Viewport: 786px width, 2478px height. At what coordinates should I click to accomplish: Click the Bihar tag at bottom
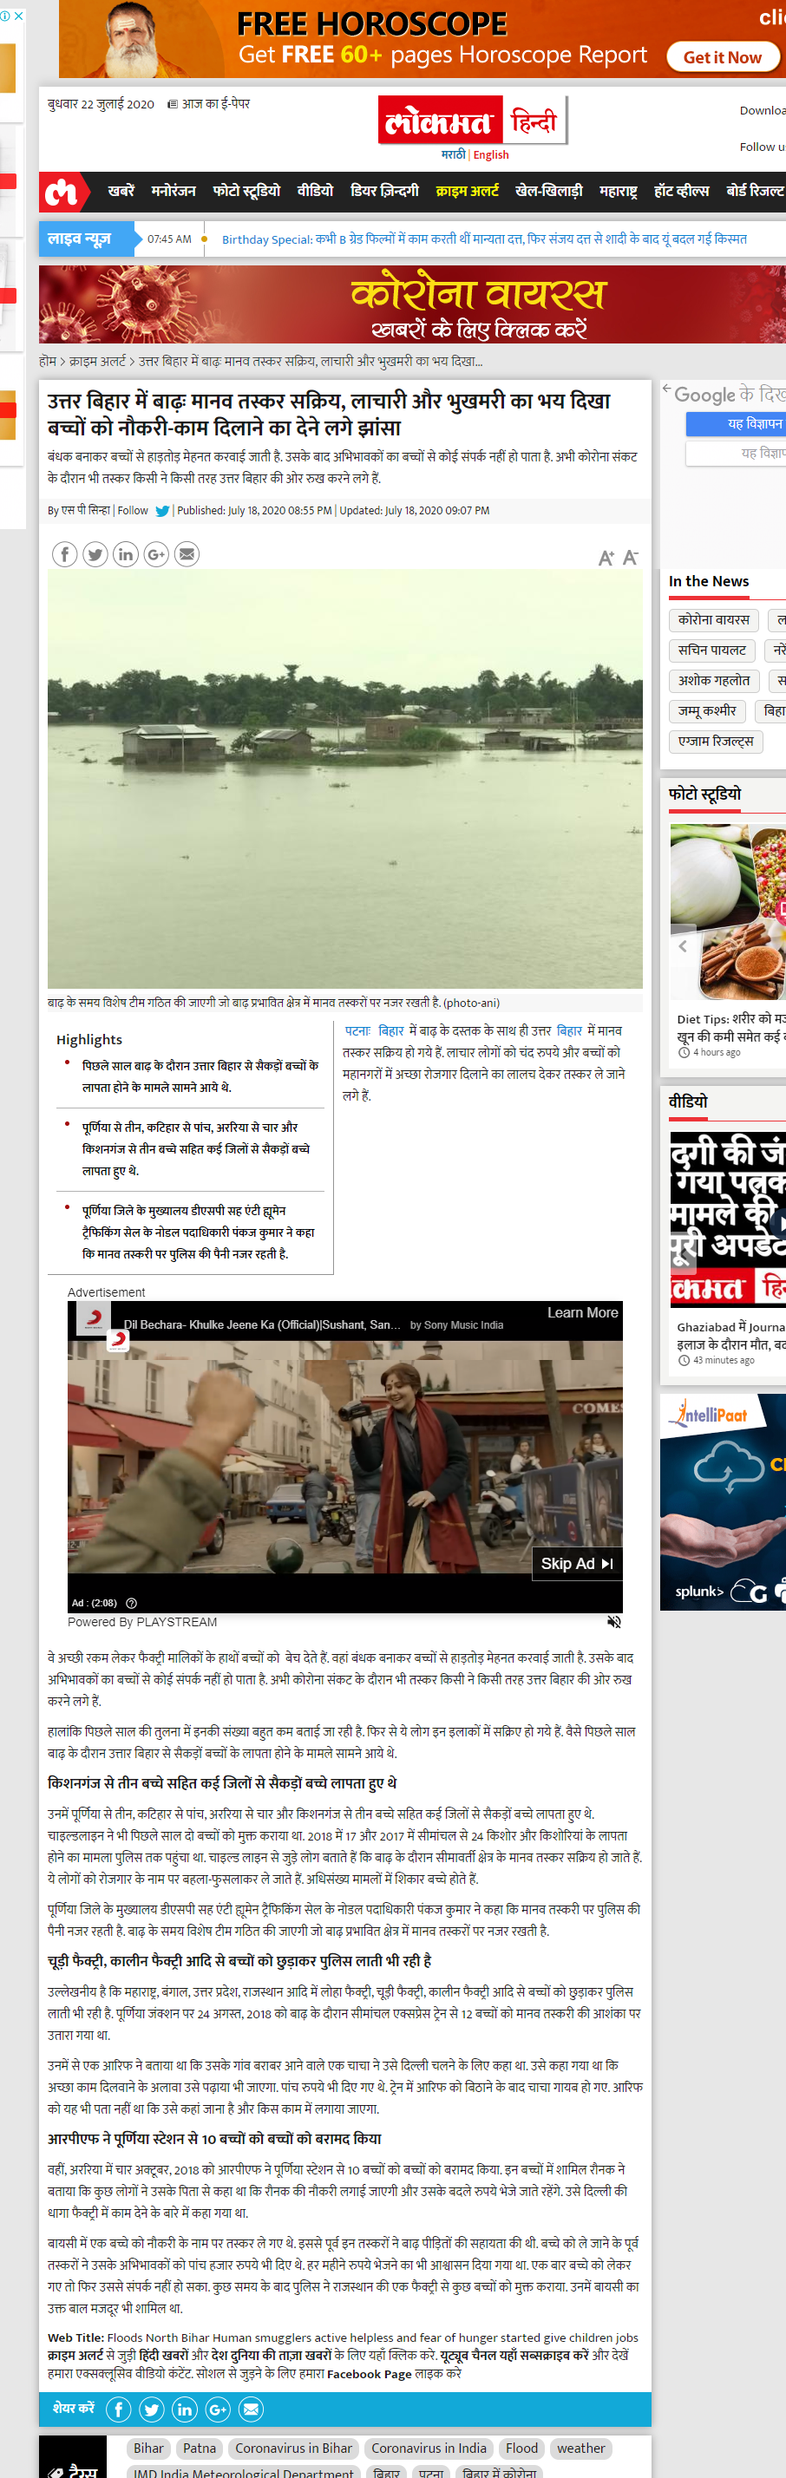(x=149, y=2449)
